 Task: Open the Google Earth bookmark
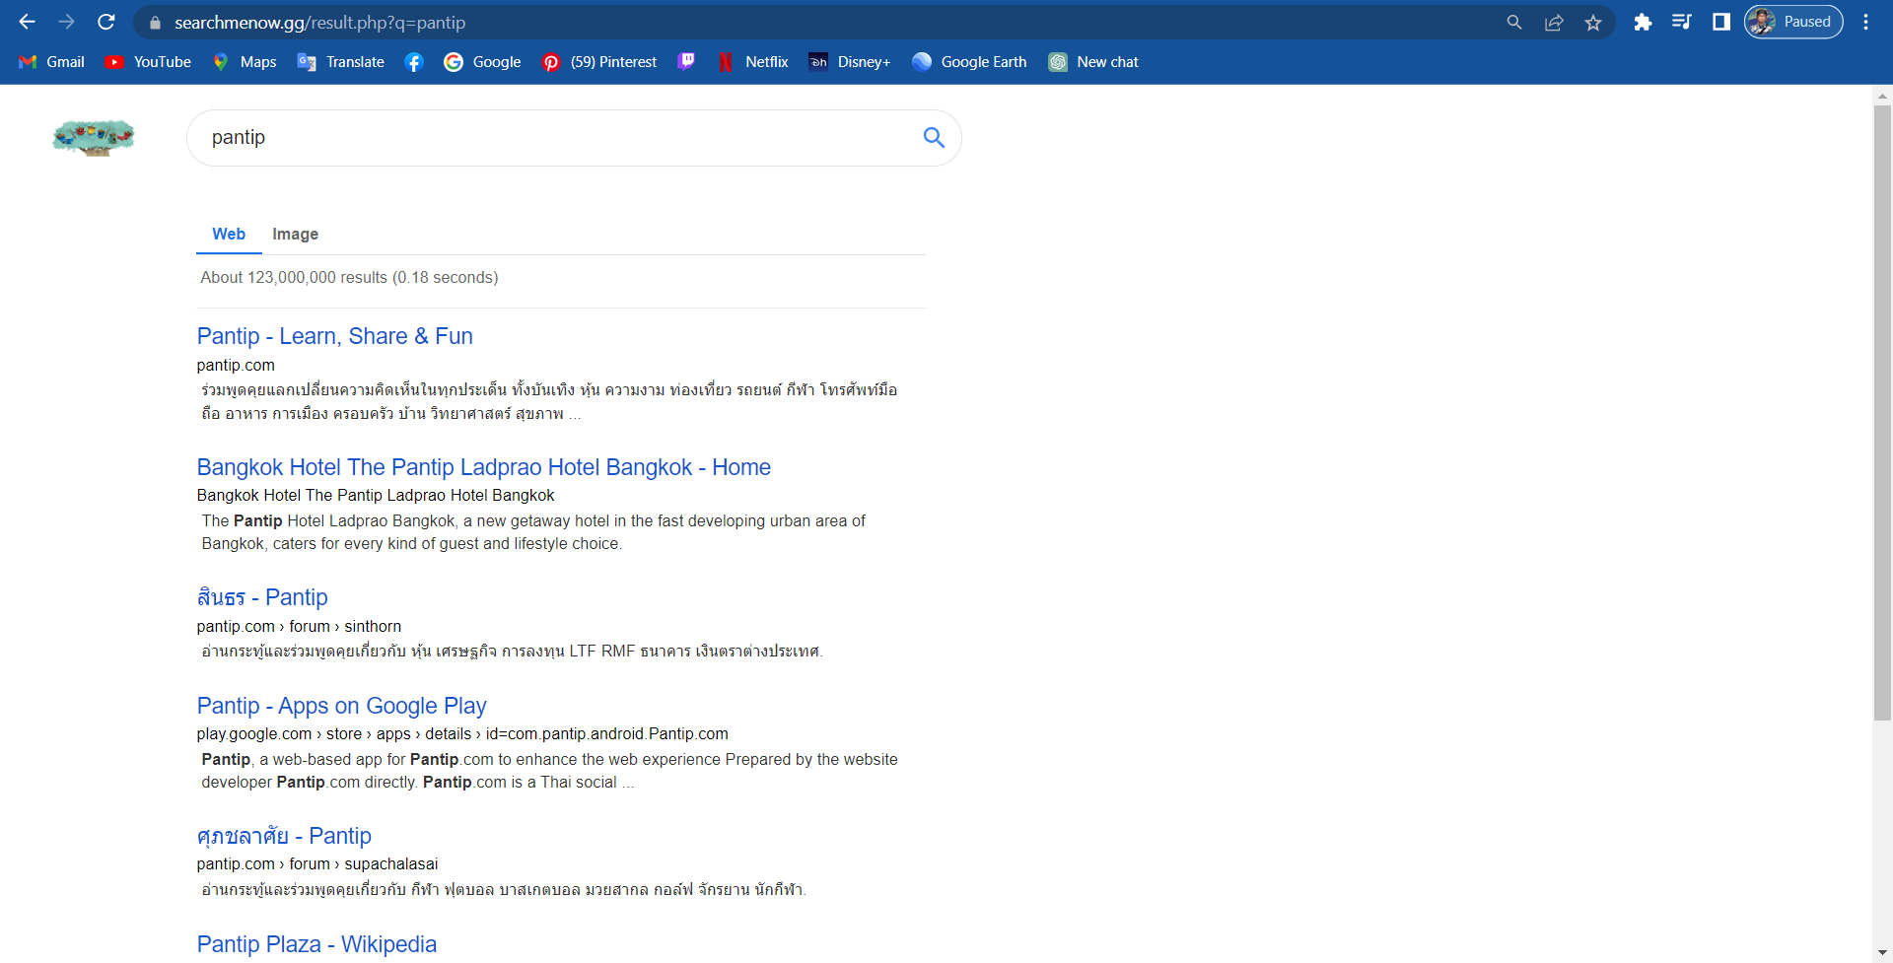point(970,62)
